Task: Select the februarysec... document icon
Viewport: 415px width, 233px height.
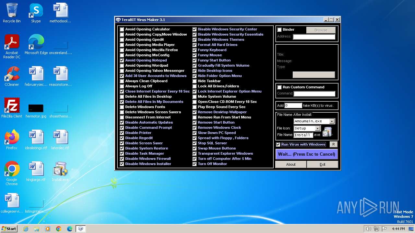Action: (36, 76)
